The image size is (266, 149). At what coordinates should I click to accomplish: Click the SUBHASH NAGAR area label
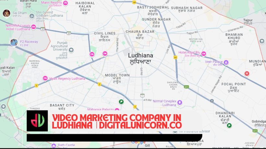click(x=187, y=8)
